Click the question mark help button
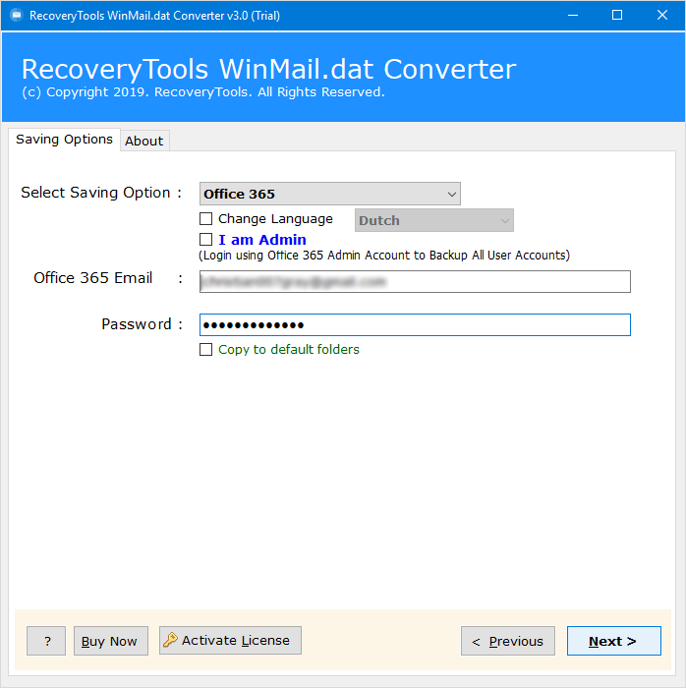 point(46,641)
